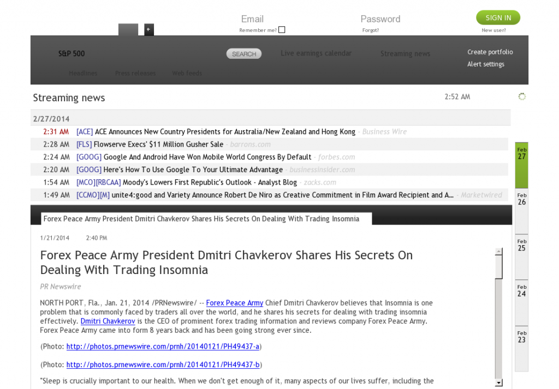This screenshot has width=559, height=389.
Task: Click the Marketwired source label
Action: 481,195
